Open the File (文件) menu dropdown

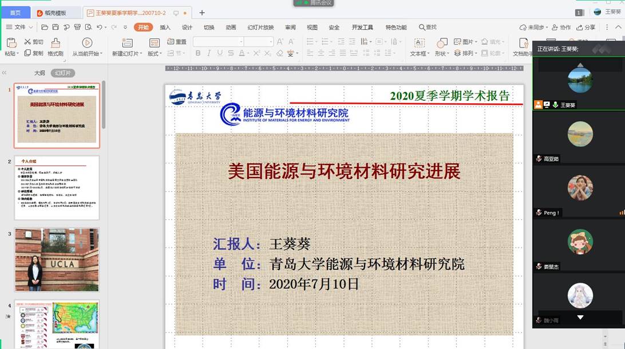pos(19,27)
